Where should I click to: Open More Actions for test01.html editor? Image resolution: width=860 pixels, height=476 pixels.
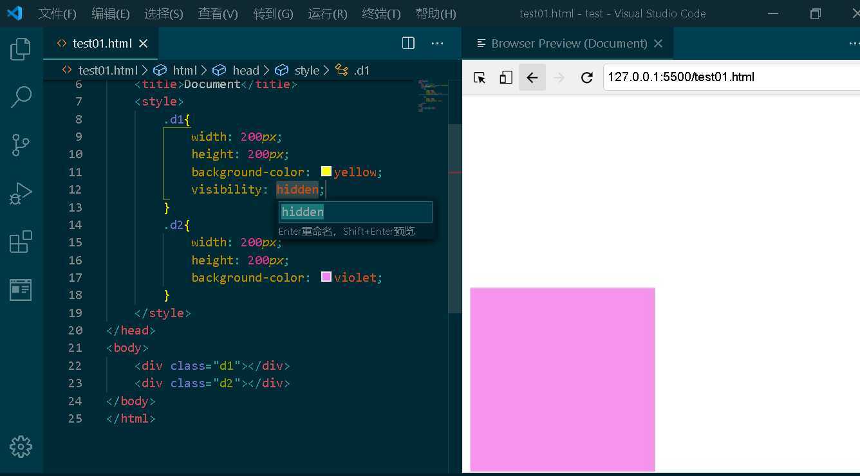pos(438,43)
